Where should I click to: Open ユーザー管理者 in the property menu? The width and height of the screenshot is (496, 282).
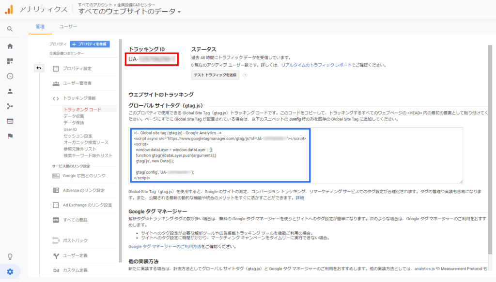77,83
